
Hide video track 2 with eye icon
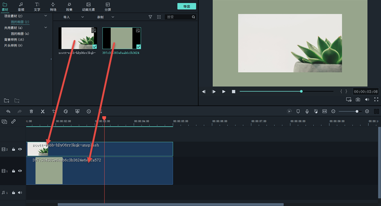pyautogui.click(x=20, y=149)
